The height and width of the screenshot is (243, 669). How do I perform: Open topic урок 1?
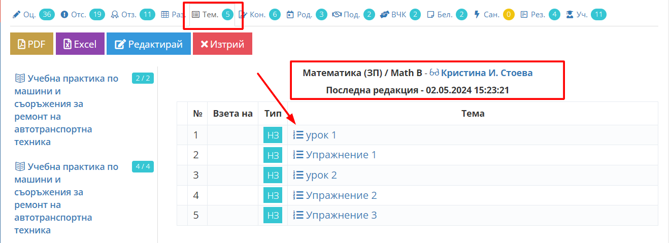click(x=321, y=135)
